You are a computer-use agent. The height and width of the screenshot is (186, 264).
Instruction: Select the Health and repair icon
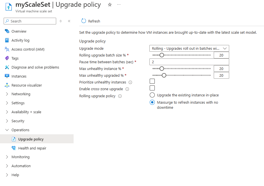coord(13,148)
